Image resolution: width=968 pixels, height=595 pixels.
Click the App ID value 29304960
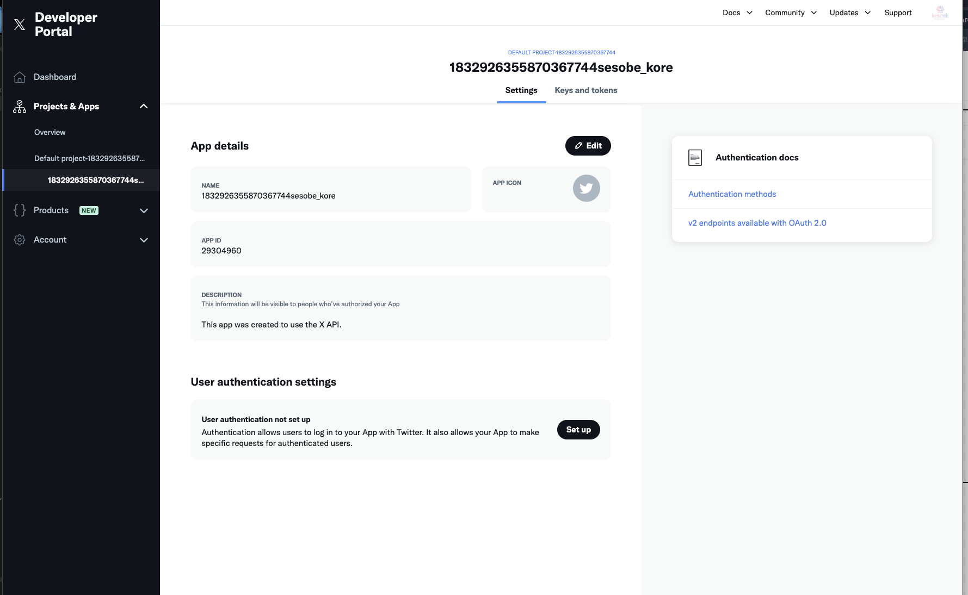221,251
